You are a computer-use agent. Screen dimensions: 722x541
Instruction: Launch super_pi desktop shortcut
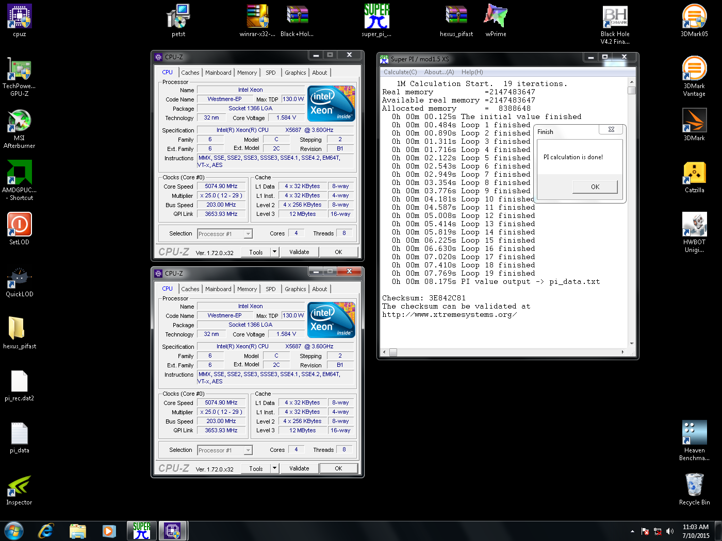tap(376, 21)
